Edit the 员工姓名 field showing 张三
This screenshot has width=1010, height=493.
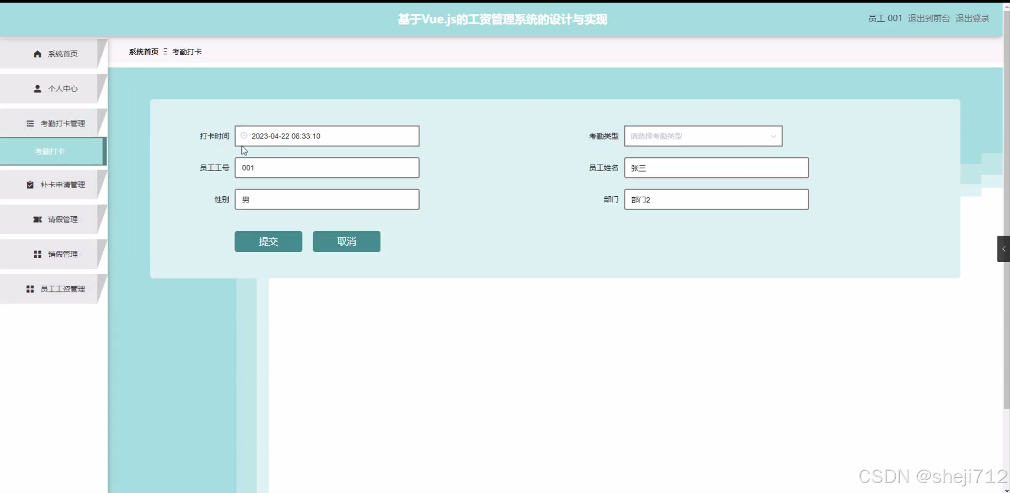point(716,167)
